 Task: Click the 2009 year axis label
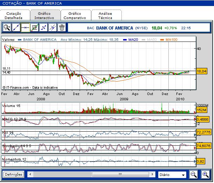click(x=124, y=99)
